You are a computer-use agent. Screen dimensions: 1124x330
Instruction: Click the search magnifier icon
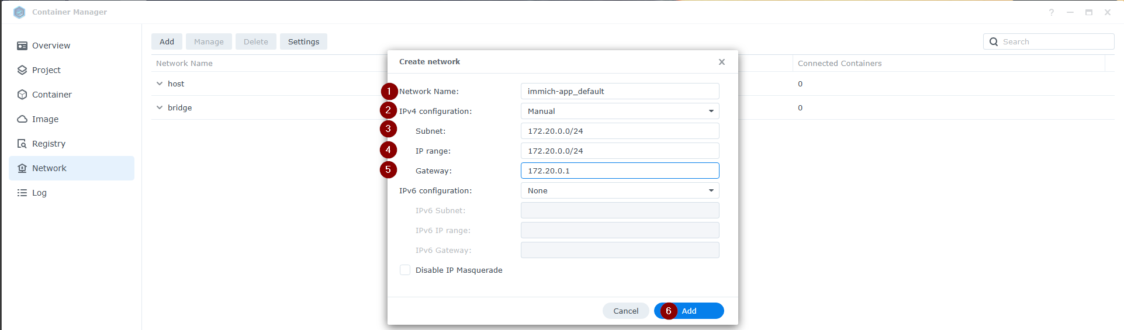(x=994, y=42)
